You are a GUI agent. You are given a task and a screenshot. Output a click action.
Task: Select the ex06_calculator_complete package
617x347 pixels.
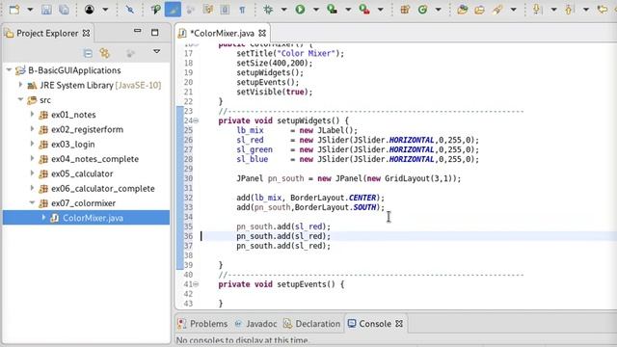[x=103, y=189]
